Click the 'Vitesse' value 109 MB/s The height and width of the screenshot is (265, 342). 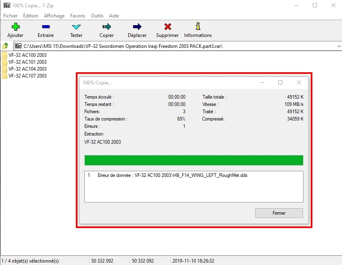[x=294, y=104]
